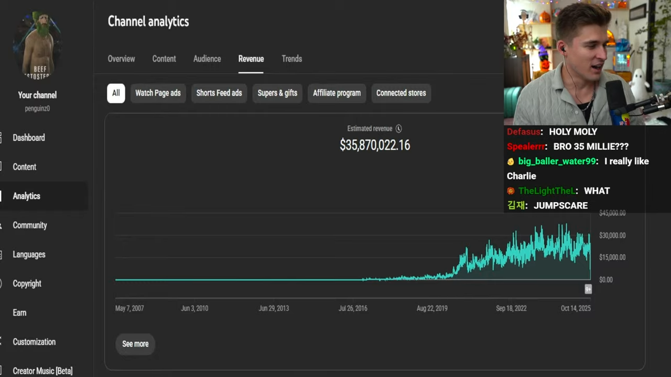Open Creator Music [Beta]
The width and height of the screenshot is (671, 377).
click(x=42, y=371)
